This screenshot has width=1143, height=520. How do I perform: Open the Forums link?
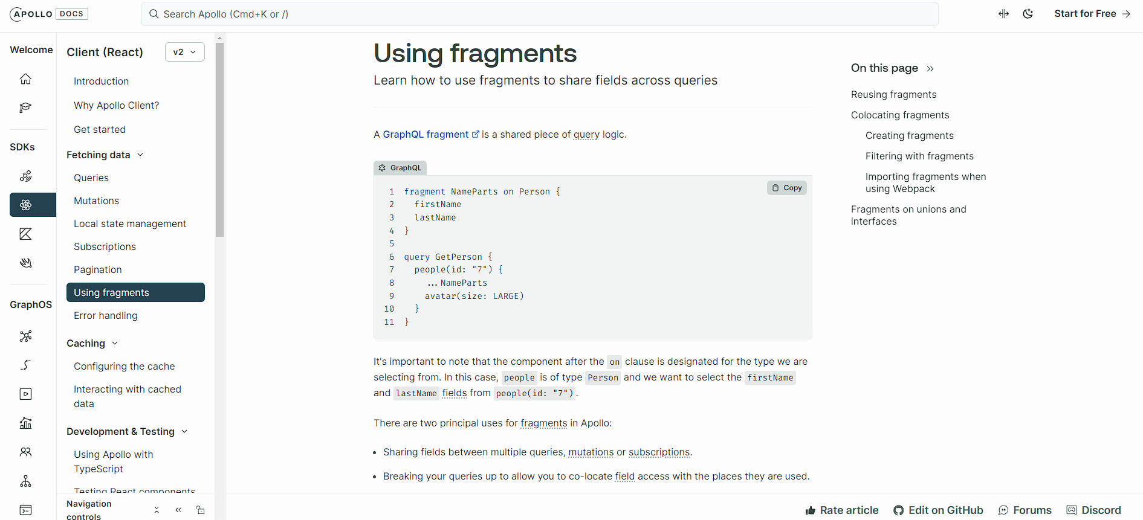tap(1025, 510)
